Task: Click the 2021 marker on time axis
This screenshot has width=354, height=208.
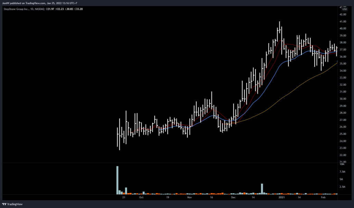Action: [282, 198]
